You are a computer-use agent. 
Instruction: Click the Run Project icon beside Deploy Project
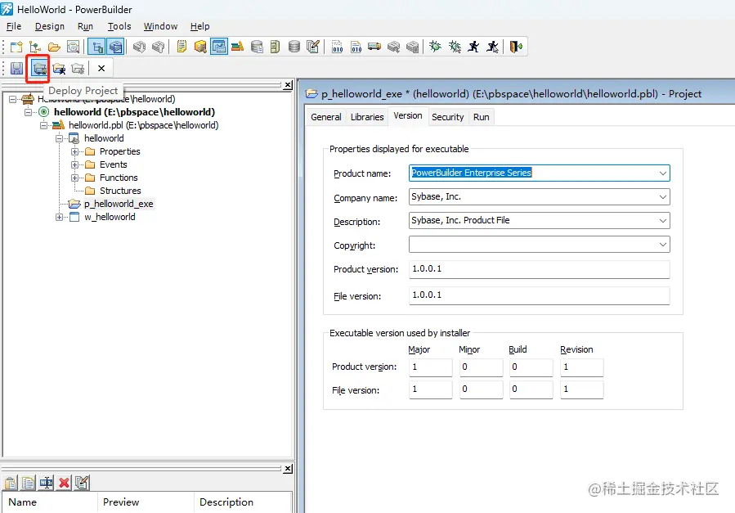(x=59, y=69)
